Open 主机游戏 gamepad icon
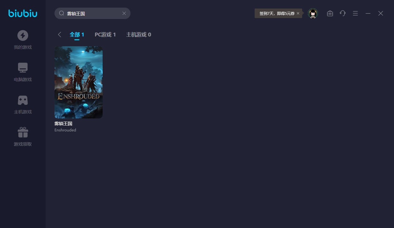Screen dimensions: 394x228 click(23, 100)
